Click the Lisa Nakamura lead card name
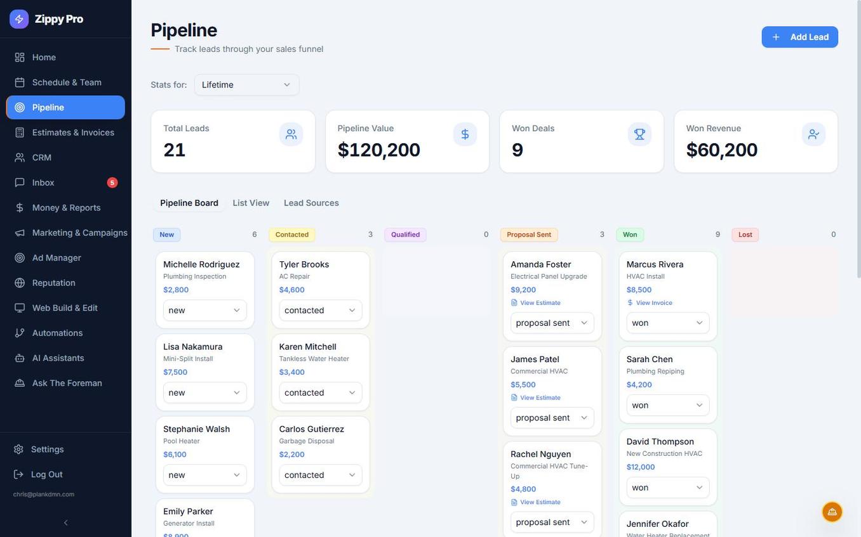Image resolution: width=861 pixels, height=537 pixels. (192, 347)
